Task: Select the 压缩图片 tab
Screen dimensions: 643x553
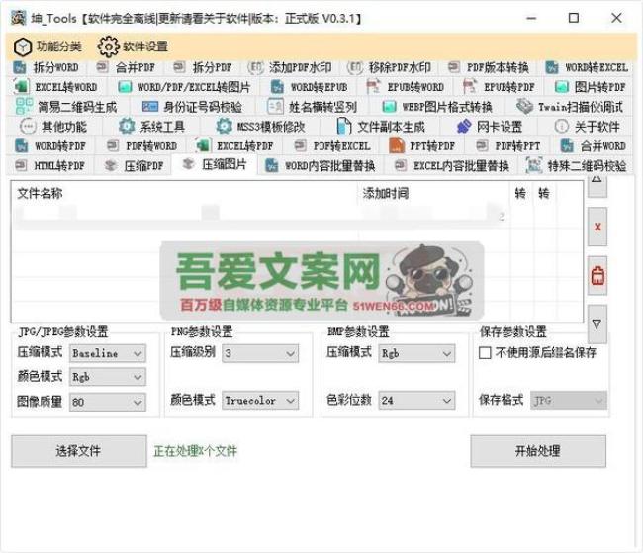Action: (x=215, y=165)
